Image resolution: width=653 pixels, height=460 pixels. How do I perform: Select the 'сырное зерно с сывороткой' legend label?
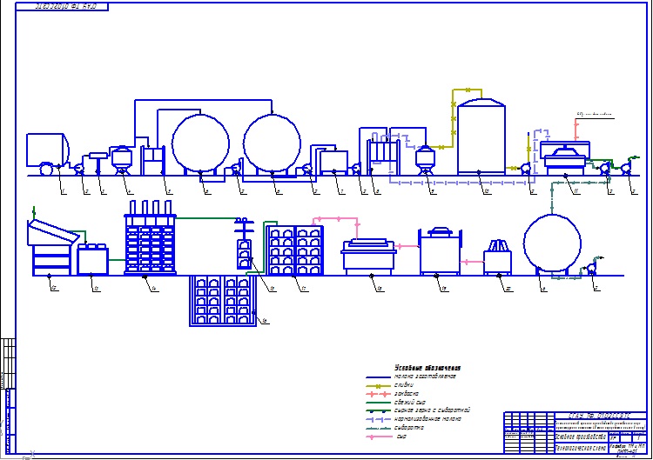(x=432, y=410)
